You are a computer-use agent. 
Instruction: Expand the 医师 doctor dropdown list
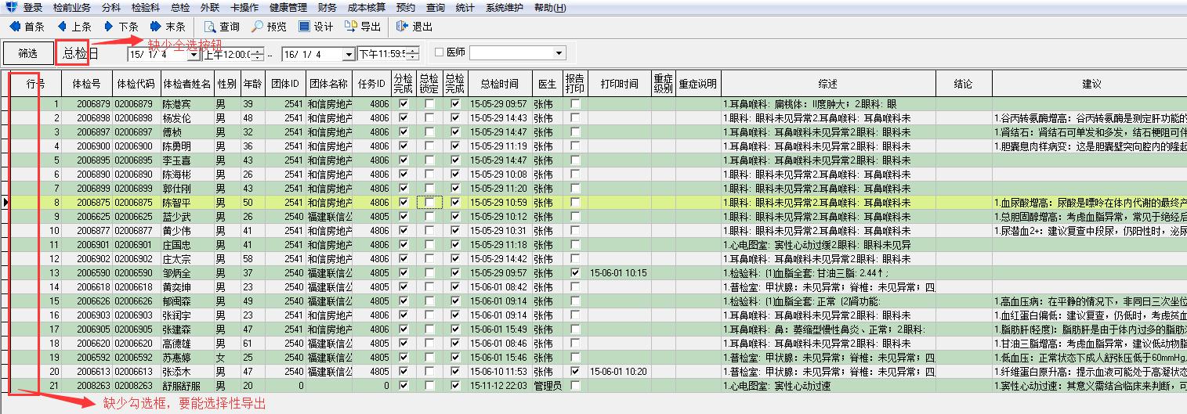click(x=558, y=53)
